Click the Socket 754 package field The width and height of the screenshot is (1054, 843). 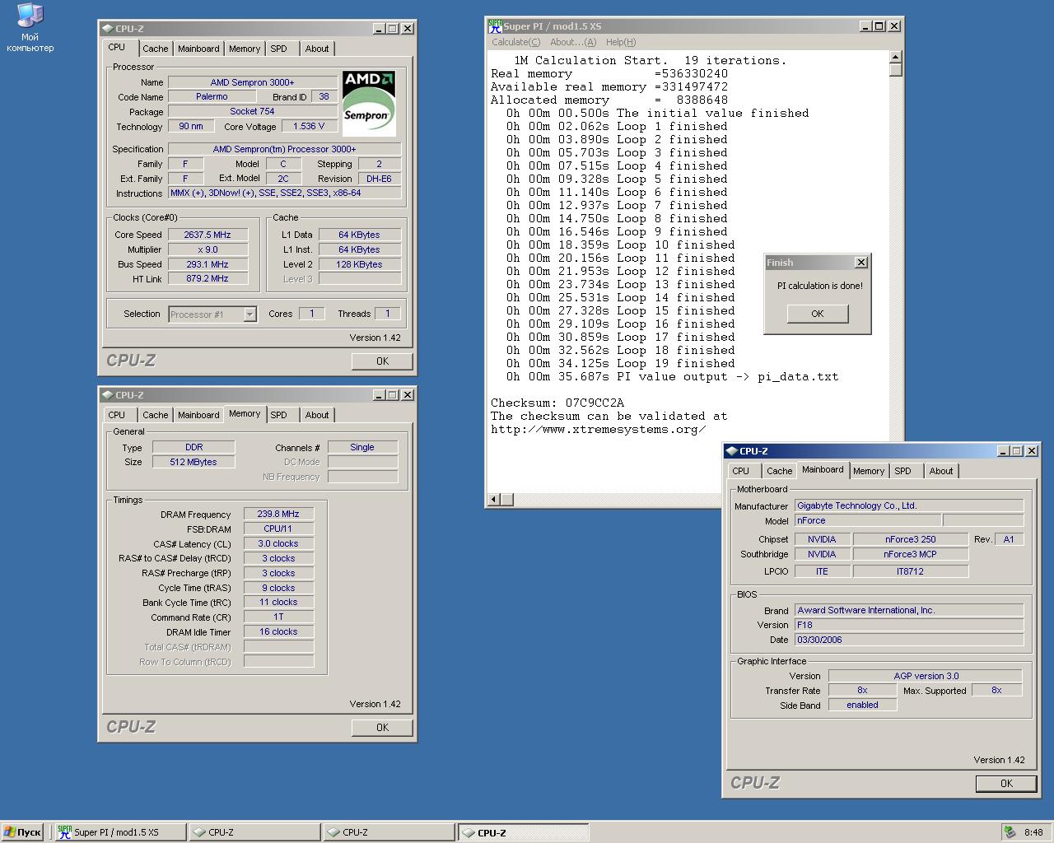252,111
